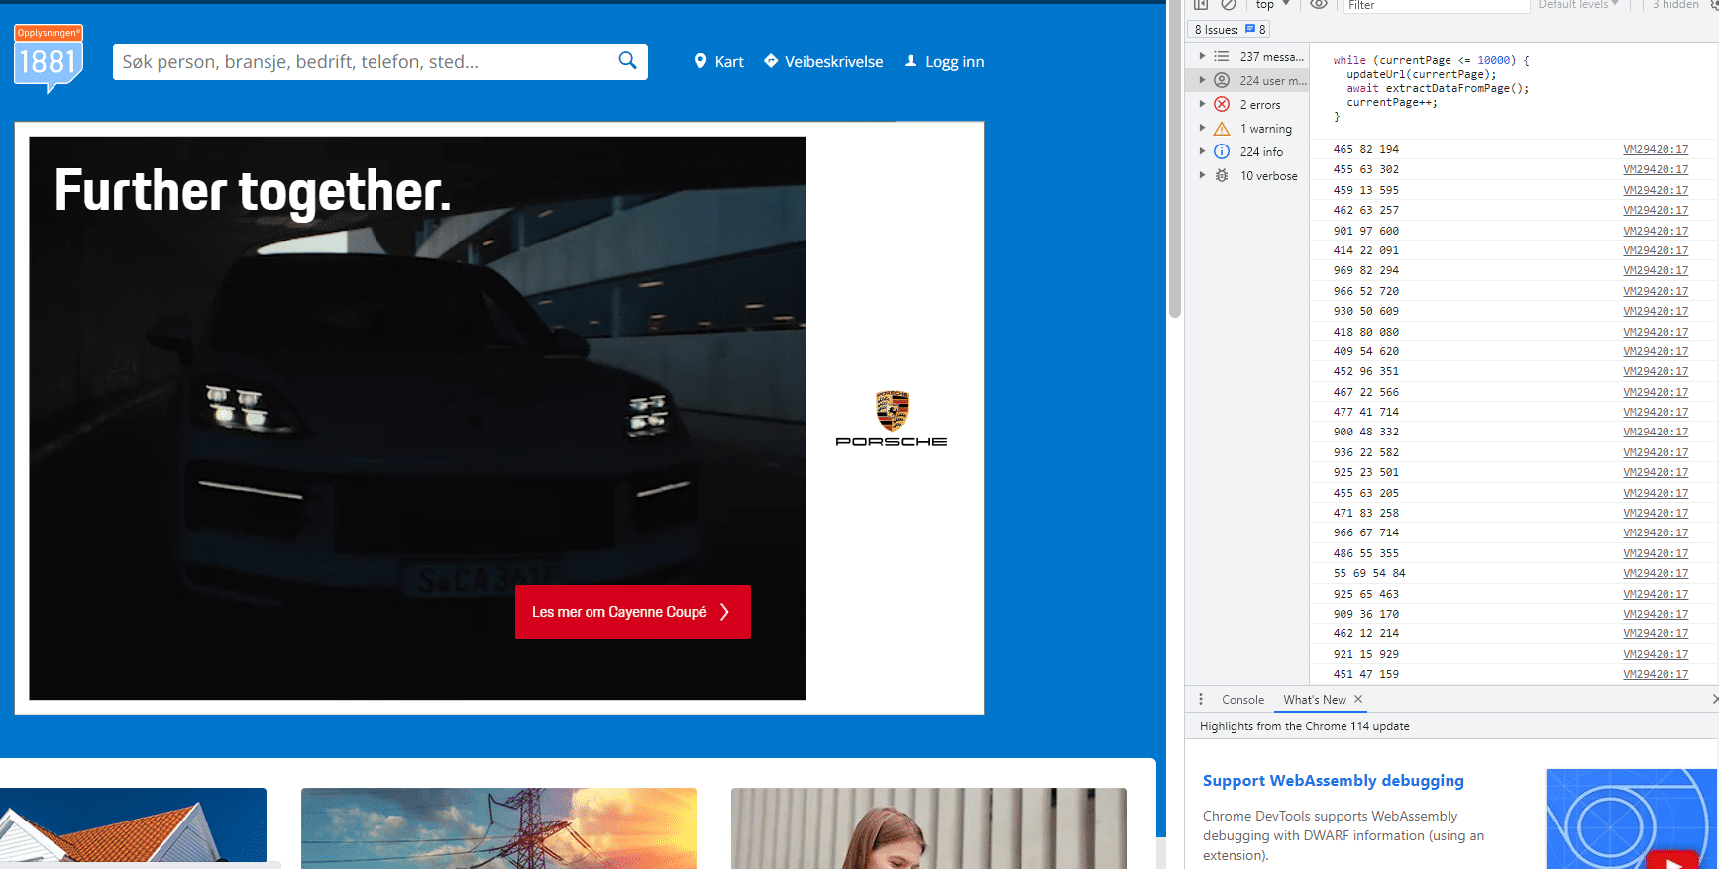Close the What's New tab
This screenshot has height=869, width=1719.
pyautogui.click(x=1358, y=699)
